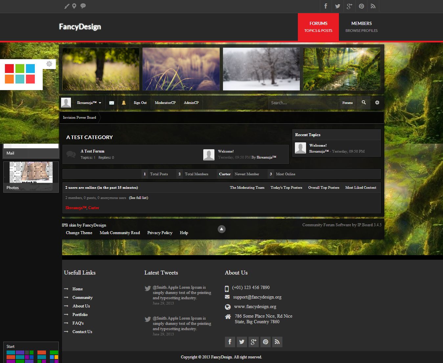The height and width of the screenshot is (363, 443).
Task: Click the Change Theme link
Action: (79, 233)
